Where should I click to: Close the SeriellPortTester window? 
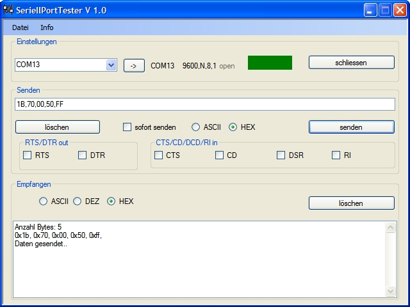400,10
